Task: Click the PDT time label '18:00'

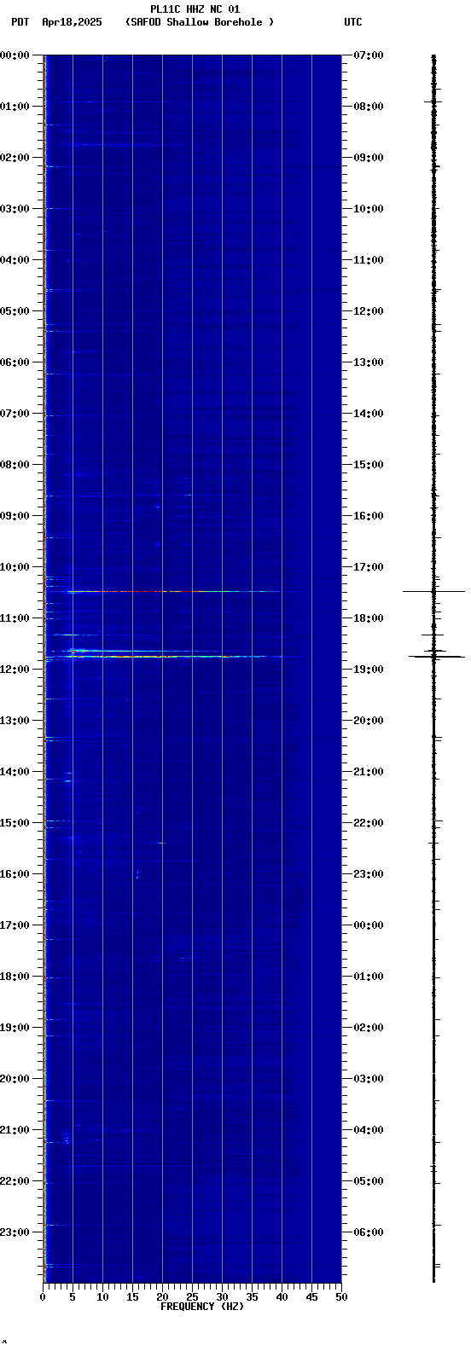Action: [x=15, y=977]
